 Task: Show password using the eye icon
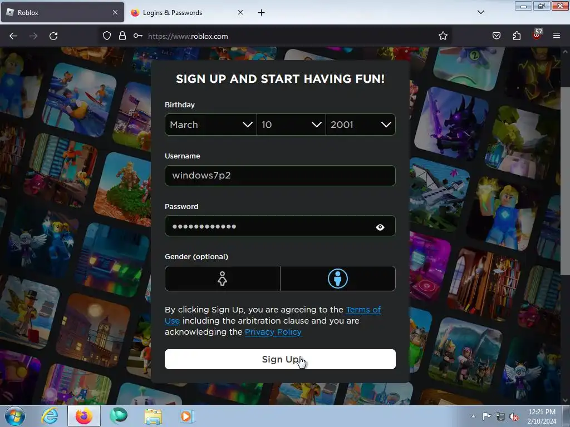pyautogui.click(x=380, y=227)
